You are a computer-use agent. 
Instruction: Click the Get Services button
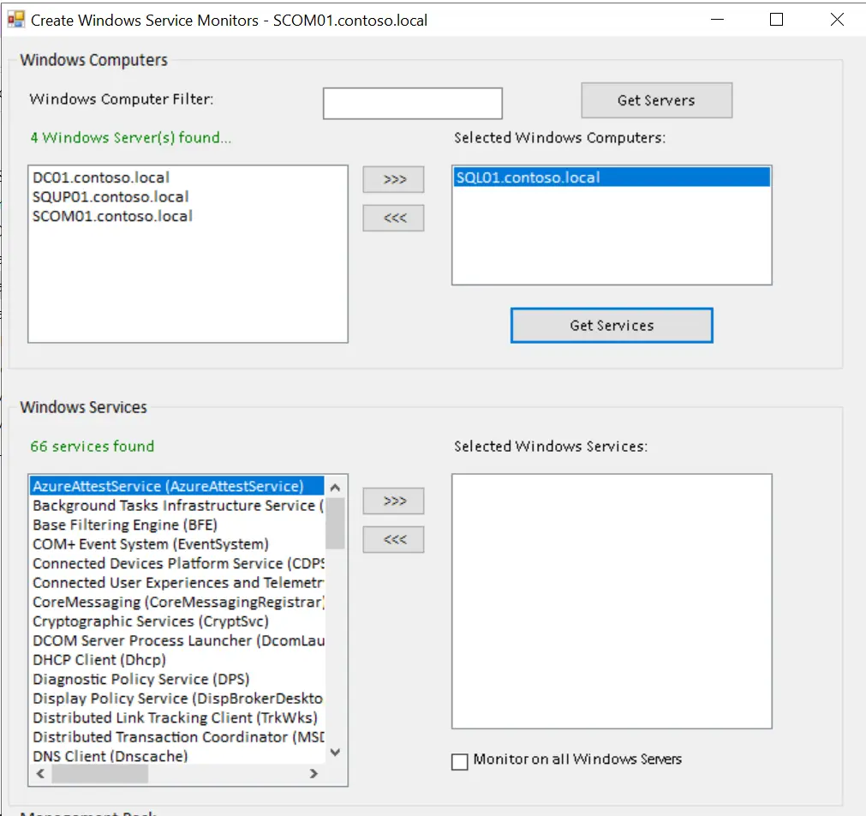coord(612,326)
